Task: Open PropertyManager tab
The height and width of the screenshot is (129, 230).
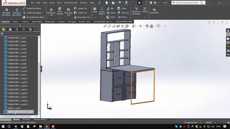Action: [x=10, y=29]
